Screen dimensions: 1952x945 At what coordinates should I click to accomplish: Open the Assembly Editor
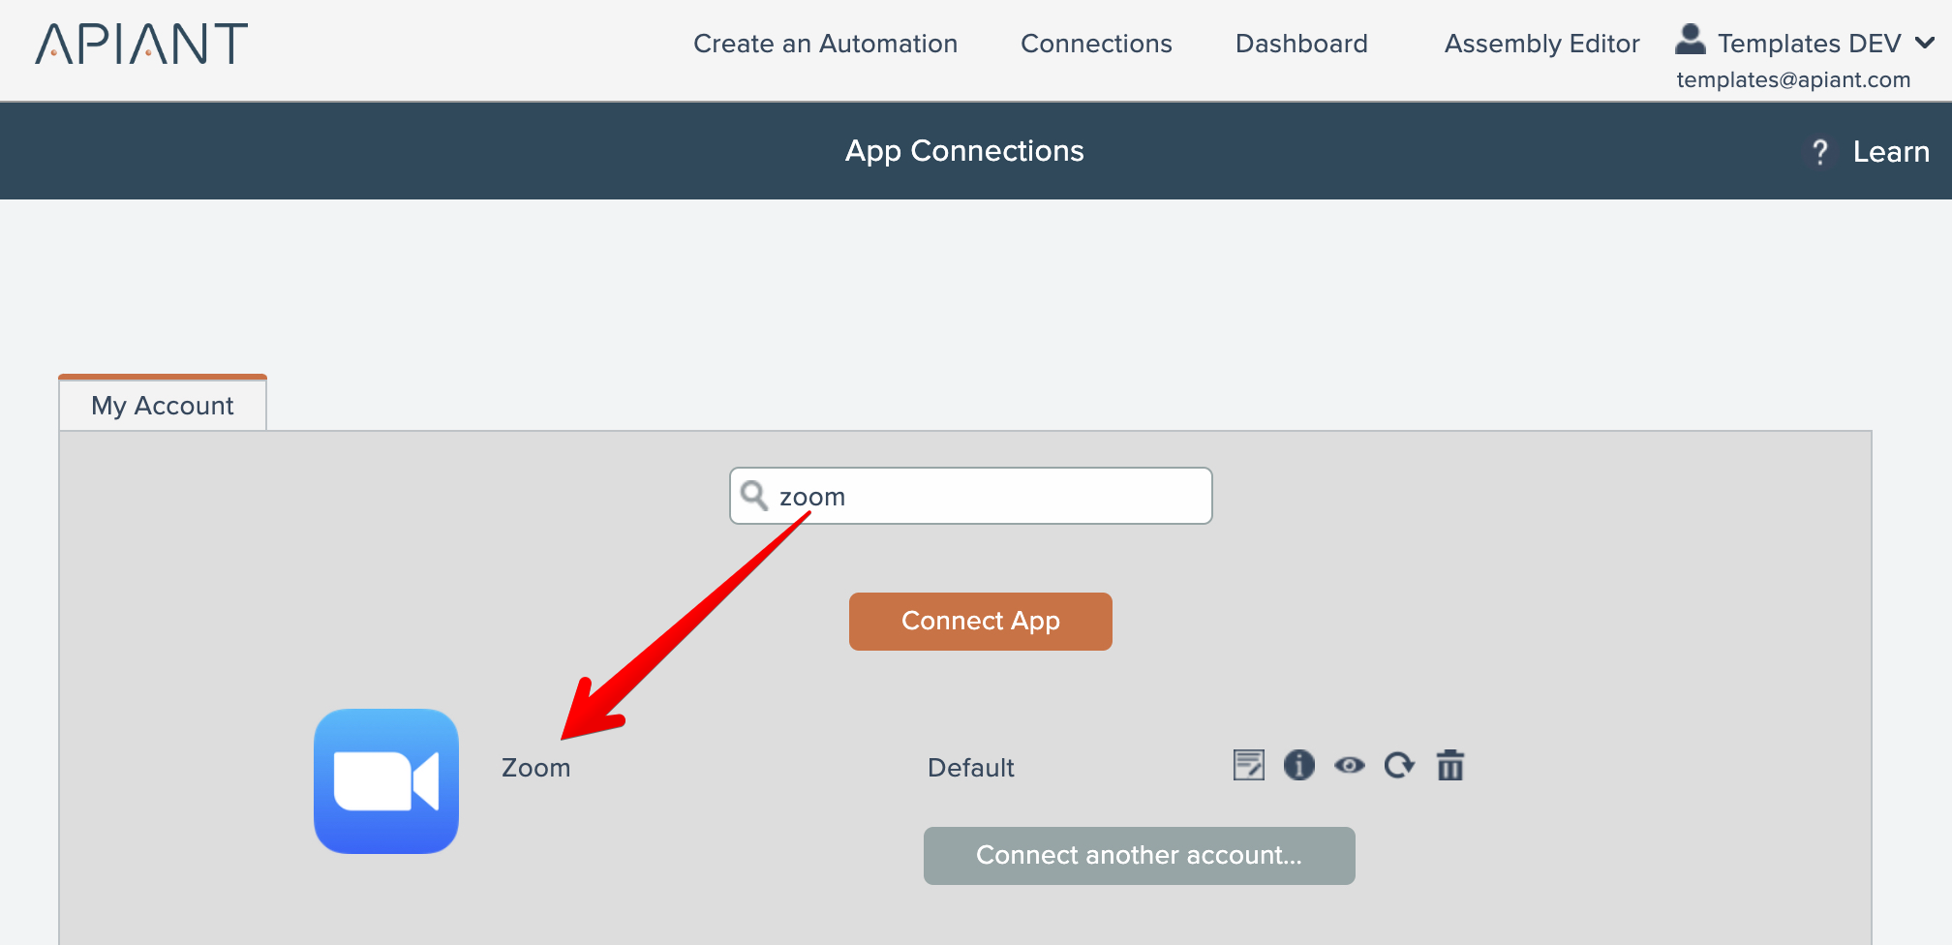pos(1541,44)
